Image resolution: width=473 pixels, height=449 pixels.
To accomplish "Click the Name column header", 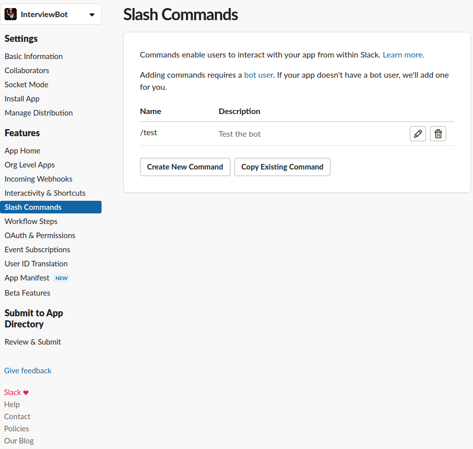I will (151, 111).
